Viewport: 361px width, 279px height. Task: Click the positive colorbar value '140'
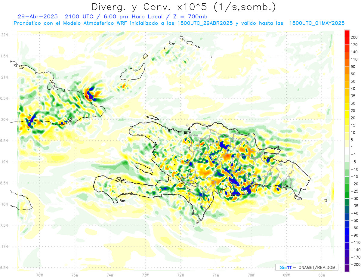pyautogui.click(x=355, y=52)
